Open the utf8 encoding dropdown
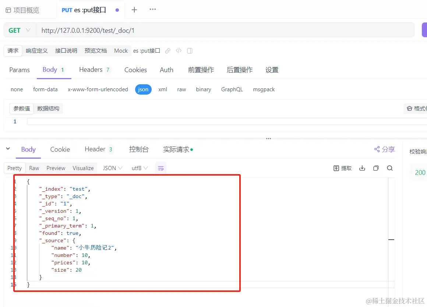This screenshot has height=307, width=427. [x=140, y=168]
